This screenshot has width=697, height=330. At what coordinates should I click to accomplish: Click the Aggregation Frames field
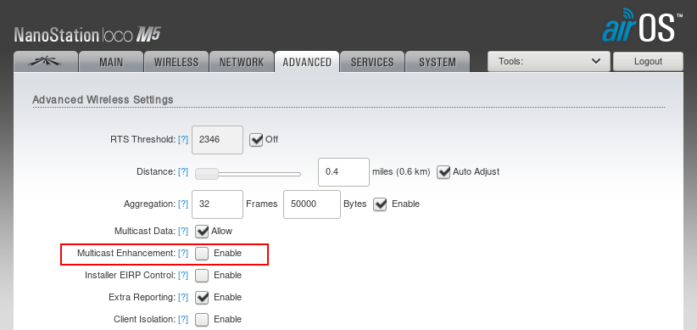(217, 204)
